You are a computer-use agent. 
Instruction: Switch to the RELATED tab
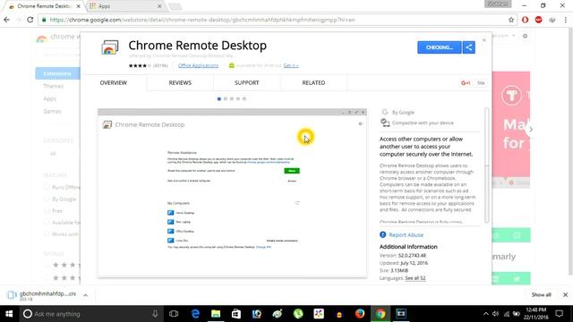coord(313,83)
